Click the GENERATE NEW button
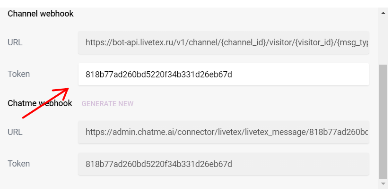 pyautogui.click(x=107, y=104)
